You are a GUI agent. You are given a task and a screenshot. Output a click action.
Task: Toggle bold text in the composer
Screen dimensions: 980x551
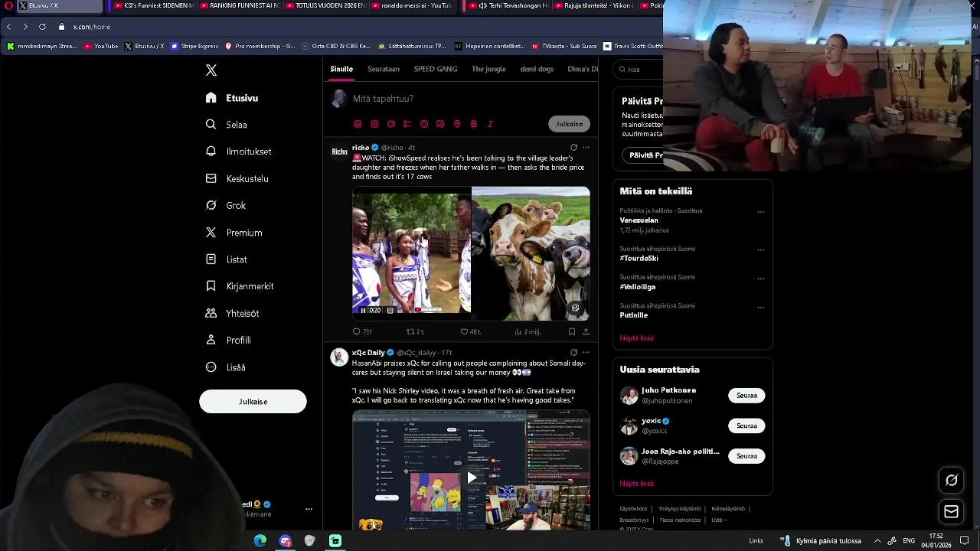pyautogui.click(x=474, y=124)
